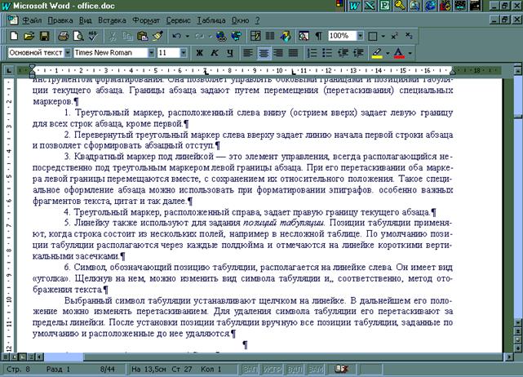
Task: Expand the border style dropdown arrow
Action: point(383,36)
